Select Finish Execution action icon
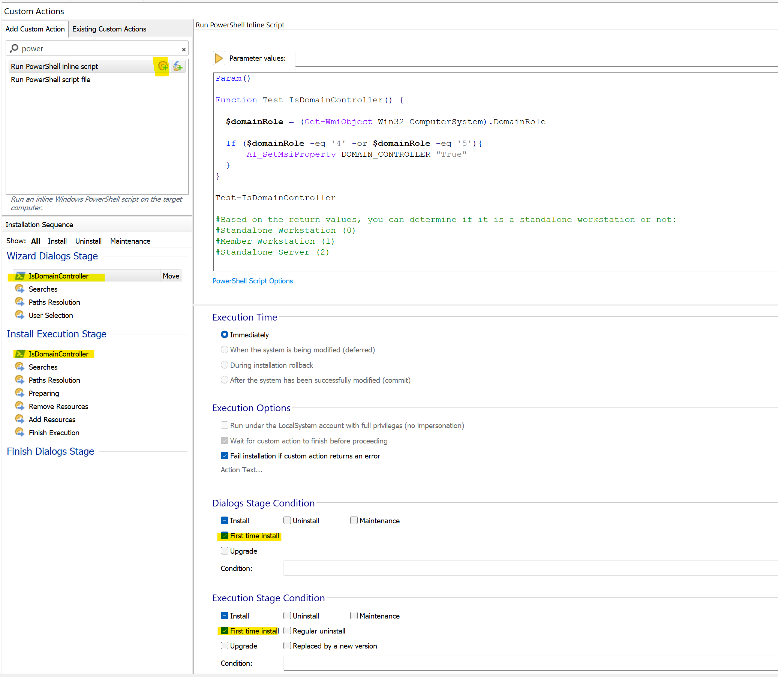 [x=19, y=433]
